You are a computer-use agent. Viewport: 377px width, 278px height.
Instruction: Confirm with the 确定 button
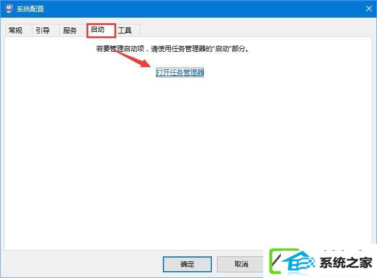tap(187, 264)
